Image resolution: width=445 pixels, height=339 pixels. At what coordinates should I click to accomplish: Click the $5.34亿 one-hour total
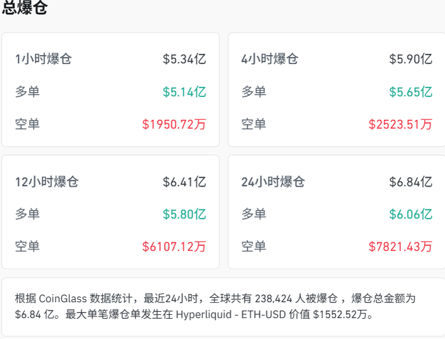pyautogui.click(x=184, y=59)
